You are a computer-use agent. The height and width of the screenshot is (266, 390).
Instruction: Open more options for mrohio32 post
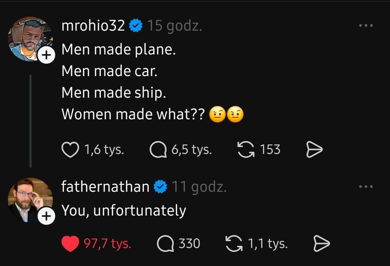[x=366, y=26]
